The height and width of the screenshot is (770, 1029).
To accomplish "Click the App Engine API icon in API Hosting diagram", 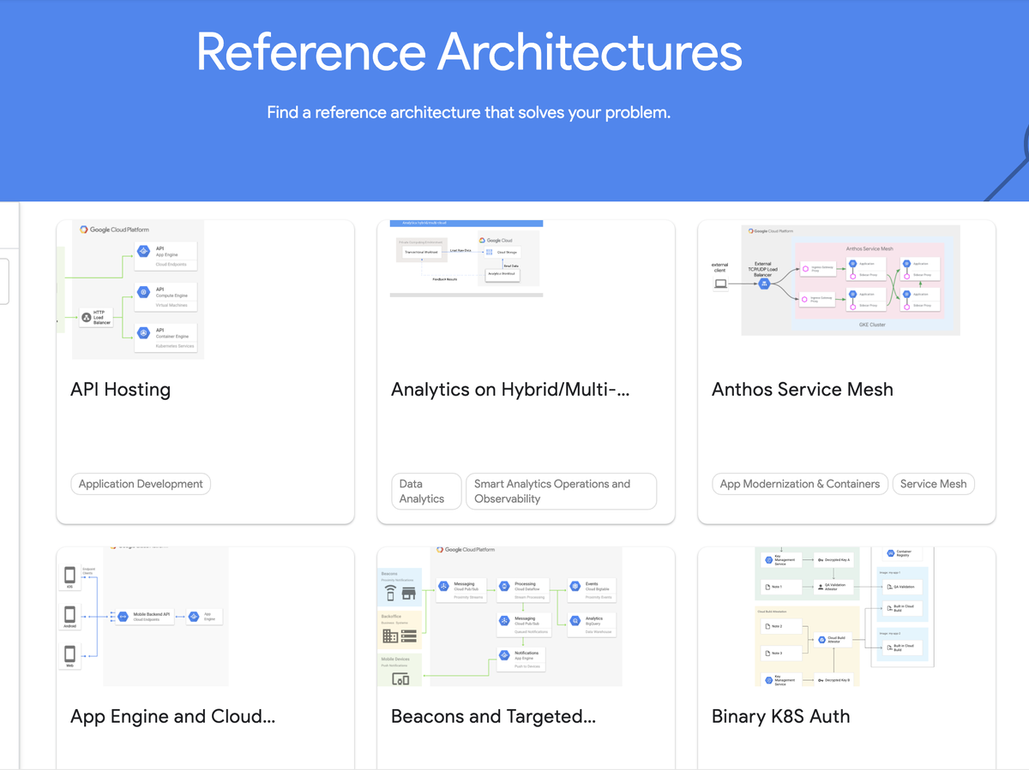I will [x=143, y=251].
